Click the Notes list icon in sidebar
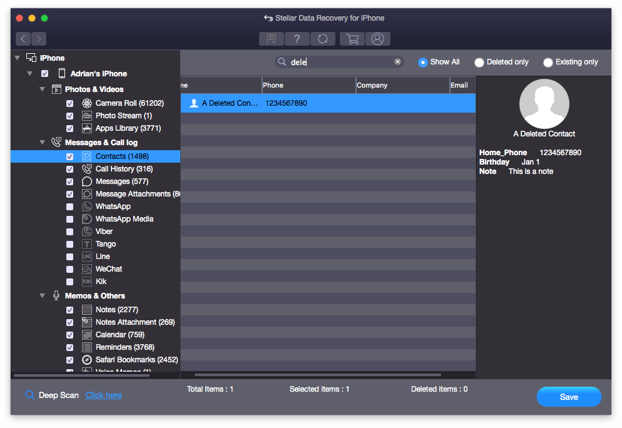Image resolution: width=622 pixels, height=428 pixels. (x=87, y=310)
